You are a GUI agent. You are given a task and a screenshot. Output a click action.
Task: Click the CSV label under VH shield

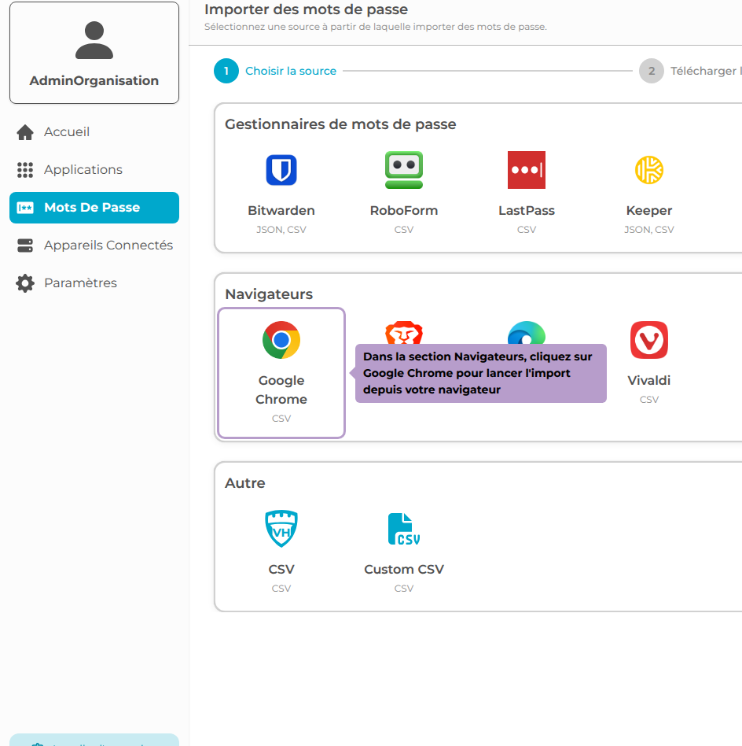tap(281, 569)
